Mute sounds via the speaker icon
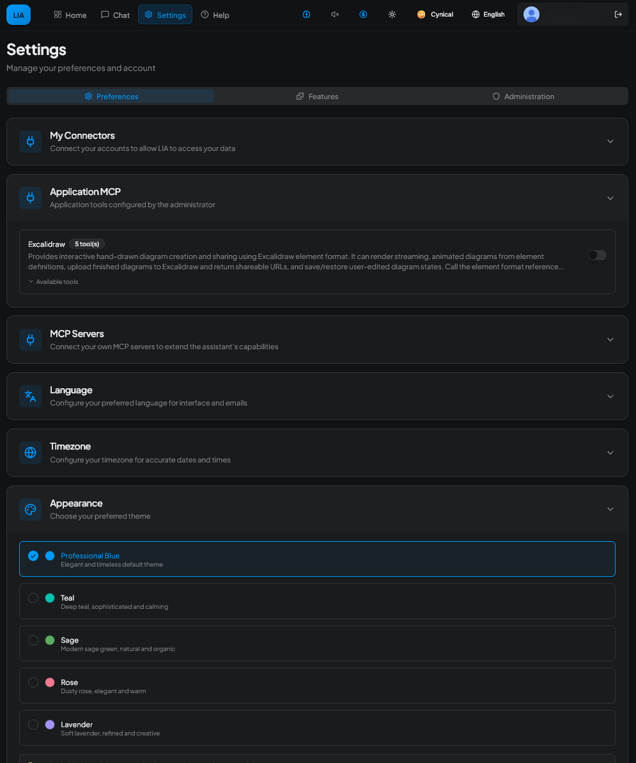 pyautogui.click(x=334, y=14)
